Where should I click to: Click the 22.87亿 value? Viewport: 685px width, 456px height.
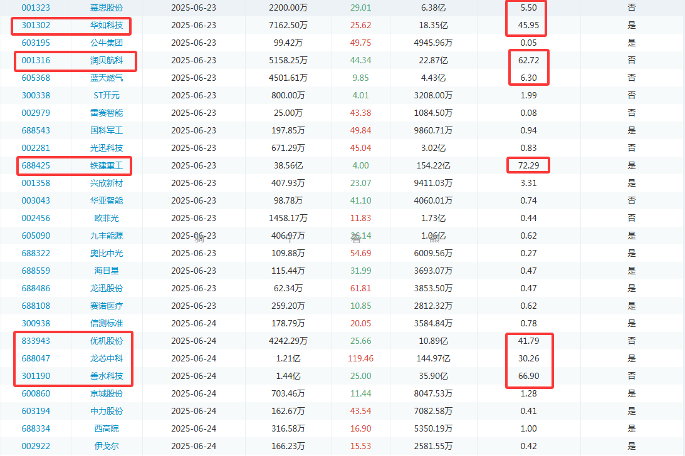click(x=433, y=60)
